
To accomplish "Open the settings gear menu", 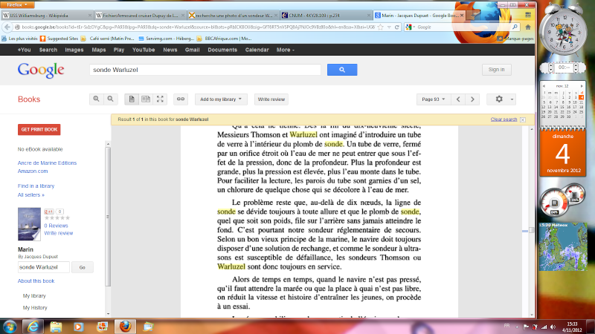I will coord(499,99).
